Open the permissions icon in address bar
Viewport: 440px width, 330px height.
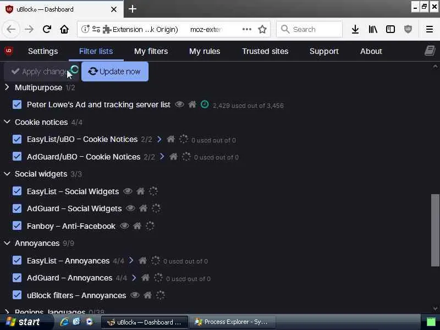point(96,29)
